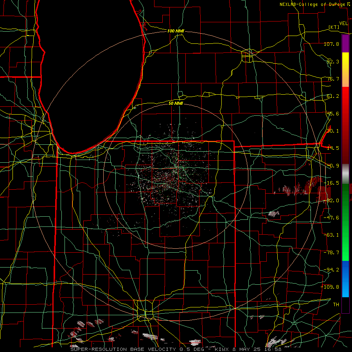Pick the black TH segment of the color bar
352x352 pixels.
(x=345, y=305)
